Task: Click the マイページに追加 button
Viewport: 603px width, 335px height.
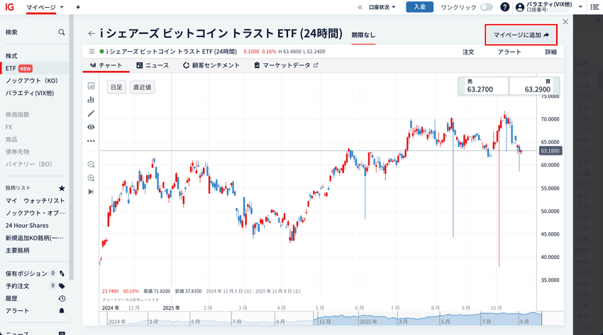Action: pyautogui.click(x=521, y=35)
